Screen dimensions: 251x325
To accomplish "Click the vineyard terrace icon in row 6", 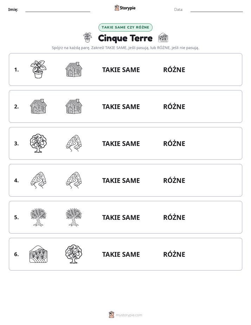I will click(x=38, y=254).
